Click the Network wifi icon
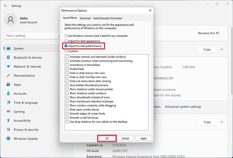 click(x=8, y=66)
